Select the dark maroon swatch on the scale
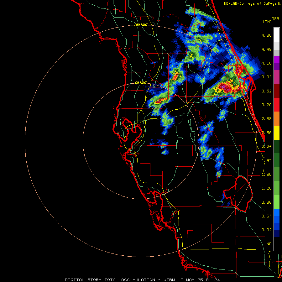This screenshot has height=282, width=282. coord(277,91)
